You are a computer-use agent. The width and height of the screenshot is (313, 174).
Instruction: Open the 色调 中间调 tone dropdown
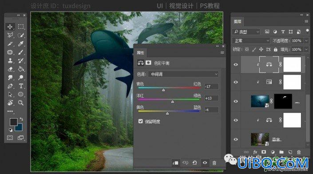coord(183,74)
